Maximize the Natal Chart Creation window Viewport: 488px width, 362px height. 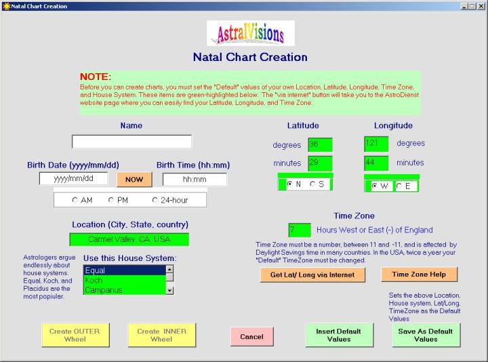[x=472, y=6]
